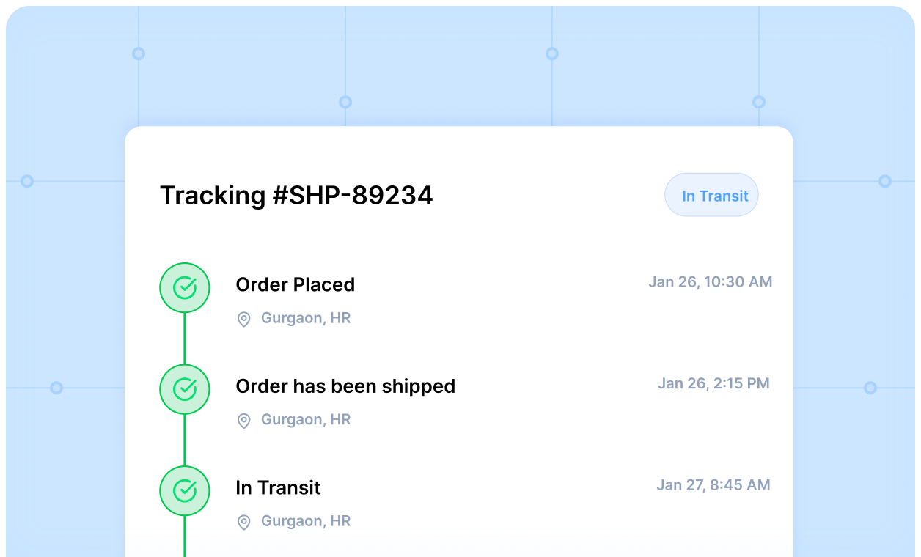Click Gurgaon, HR text under Order Placed
The image size is (921, 557).
(306, 318)
